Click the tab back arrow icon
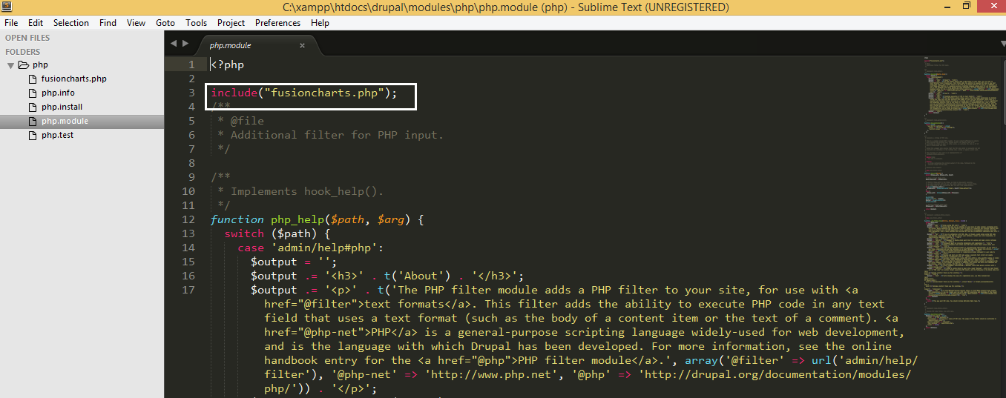The height and width of the screenshot is (398, 1006). click(174, 44)
